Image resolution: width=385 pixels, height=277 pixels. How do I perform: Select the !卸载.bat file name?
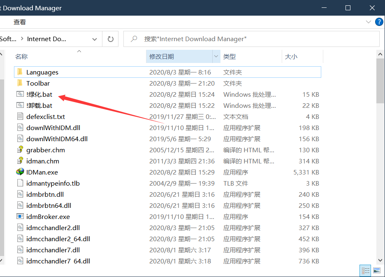[x=39, y=106]
